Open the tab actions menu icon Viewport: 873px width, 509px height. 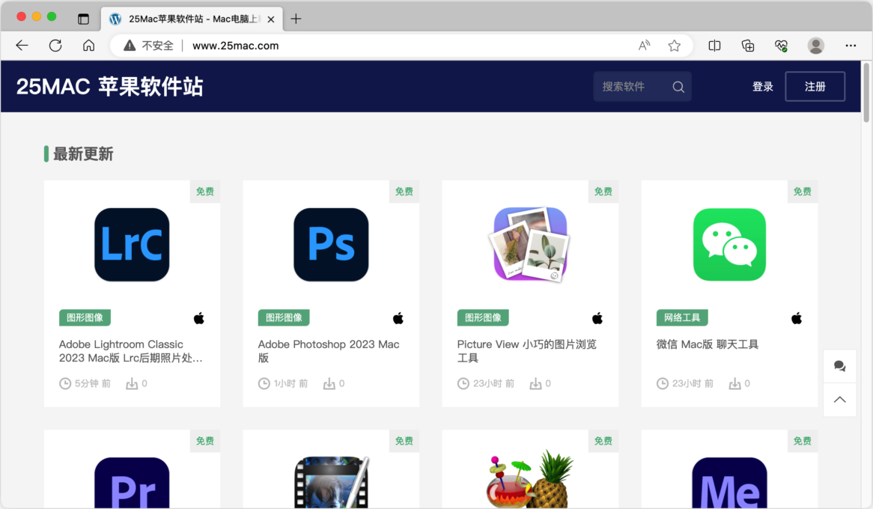pyautogui.click(x=83, y=19)
